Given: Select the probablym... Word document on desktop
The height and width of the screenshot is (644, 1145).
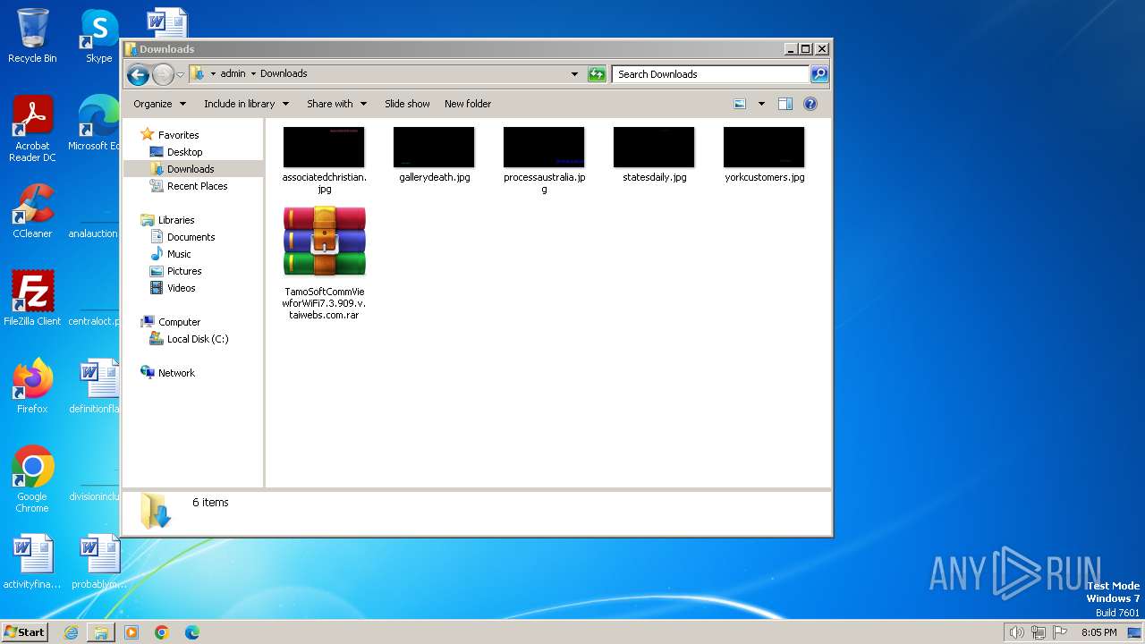Looking at the screenshot, I should point(98,561).
